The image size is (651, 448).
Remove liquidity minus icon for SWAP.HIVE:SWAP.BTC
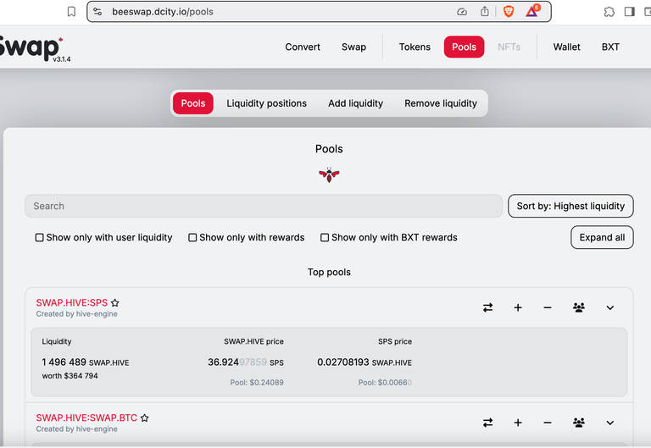pyautogui.click(x=548, y=423)
